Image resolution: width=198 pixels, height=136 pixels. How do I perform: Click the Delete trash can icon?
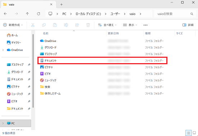(x=88, y=25)
